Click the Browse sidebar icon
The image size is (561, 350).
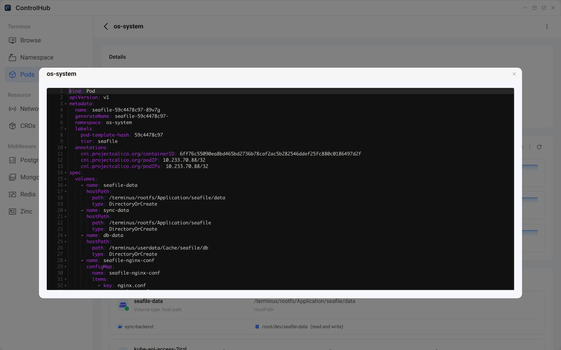(12, 40)
